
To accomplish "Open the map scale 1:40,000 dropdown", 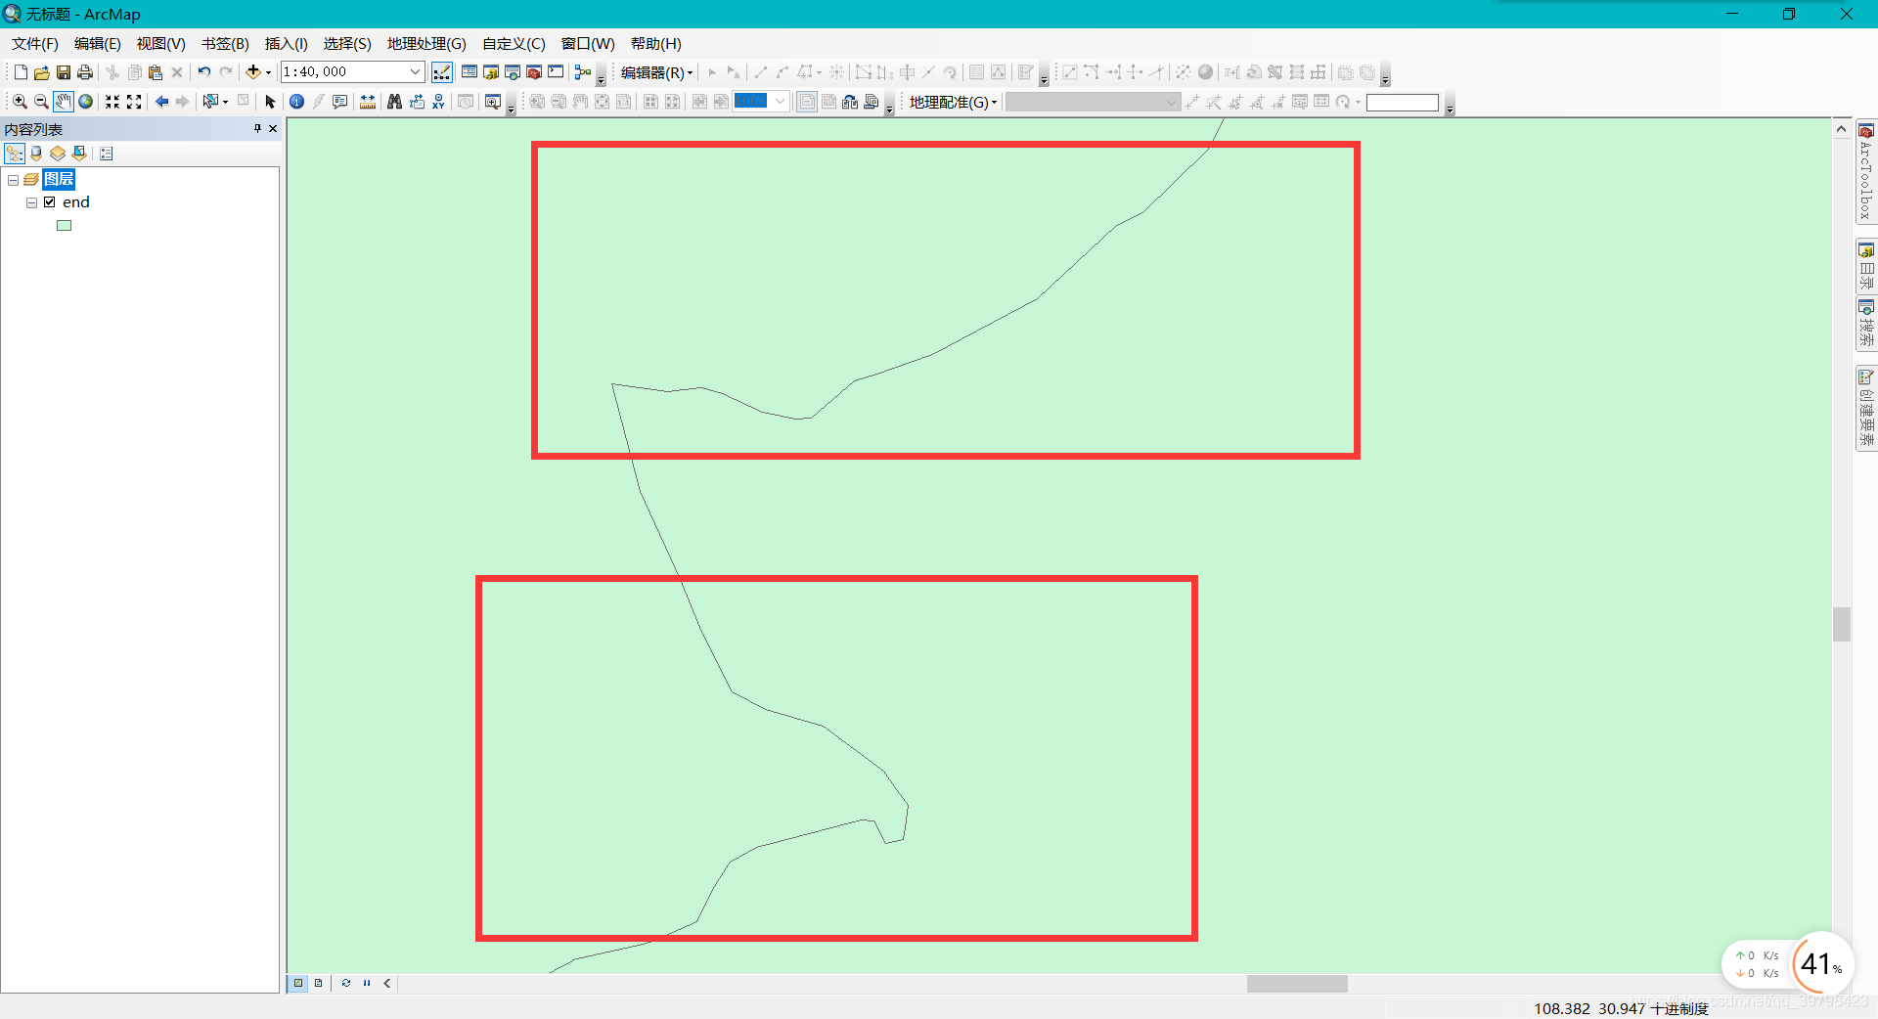I will click(x=415, y=72).
